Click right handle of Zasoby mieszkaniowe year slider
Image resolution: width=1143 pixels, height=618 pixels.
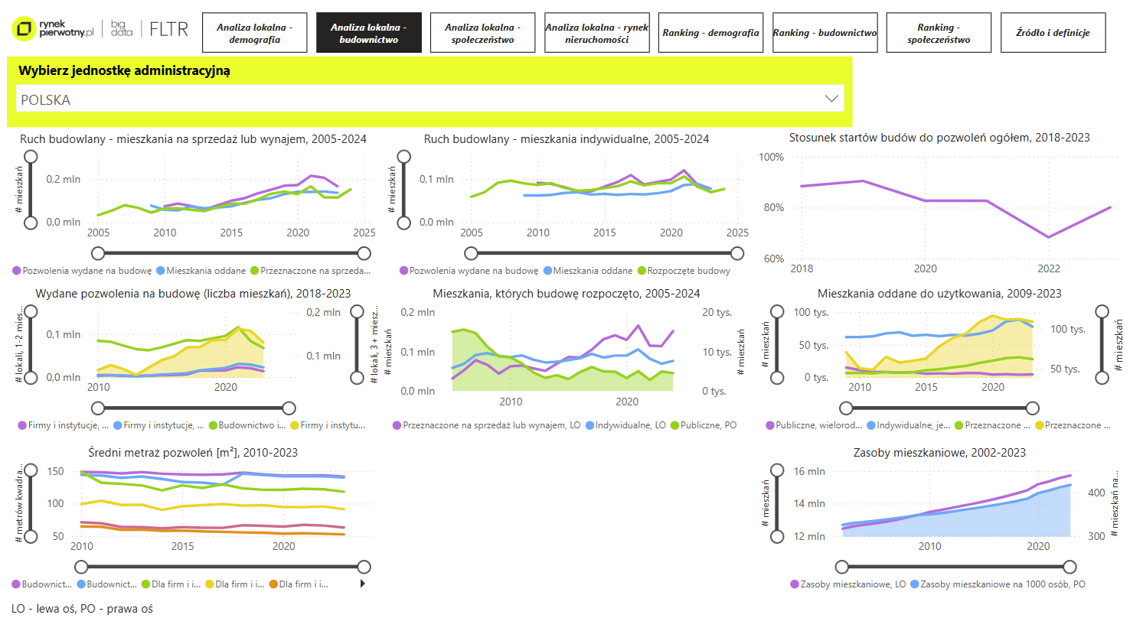pyautogui.click(x=1070, y=567)
